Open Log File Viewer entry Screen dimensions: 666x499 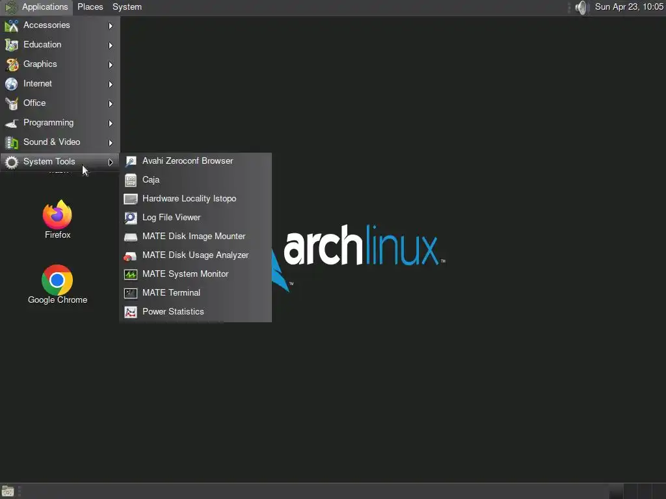pyautogui.click(x=196, y=218)
